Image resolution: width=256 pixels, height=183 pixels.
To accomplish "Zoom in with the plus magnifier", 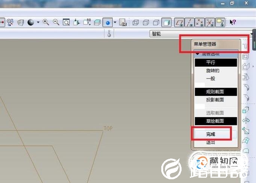I will pyautogui.click(x=46, y=22).
